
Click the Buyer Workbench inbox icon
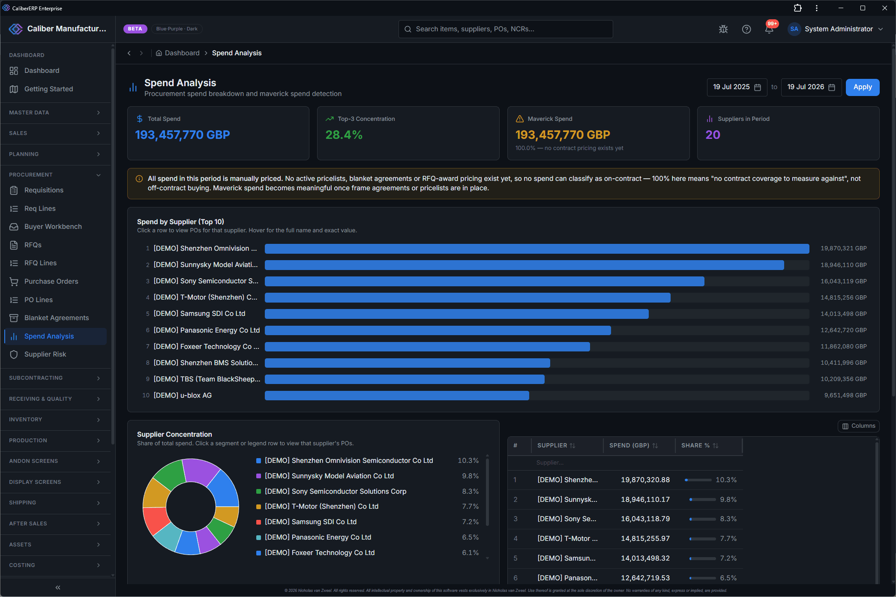(x=14, y=227)
